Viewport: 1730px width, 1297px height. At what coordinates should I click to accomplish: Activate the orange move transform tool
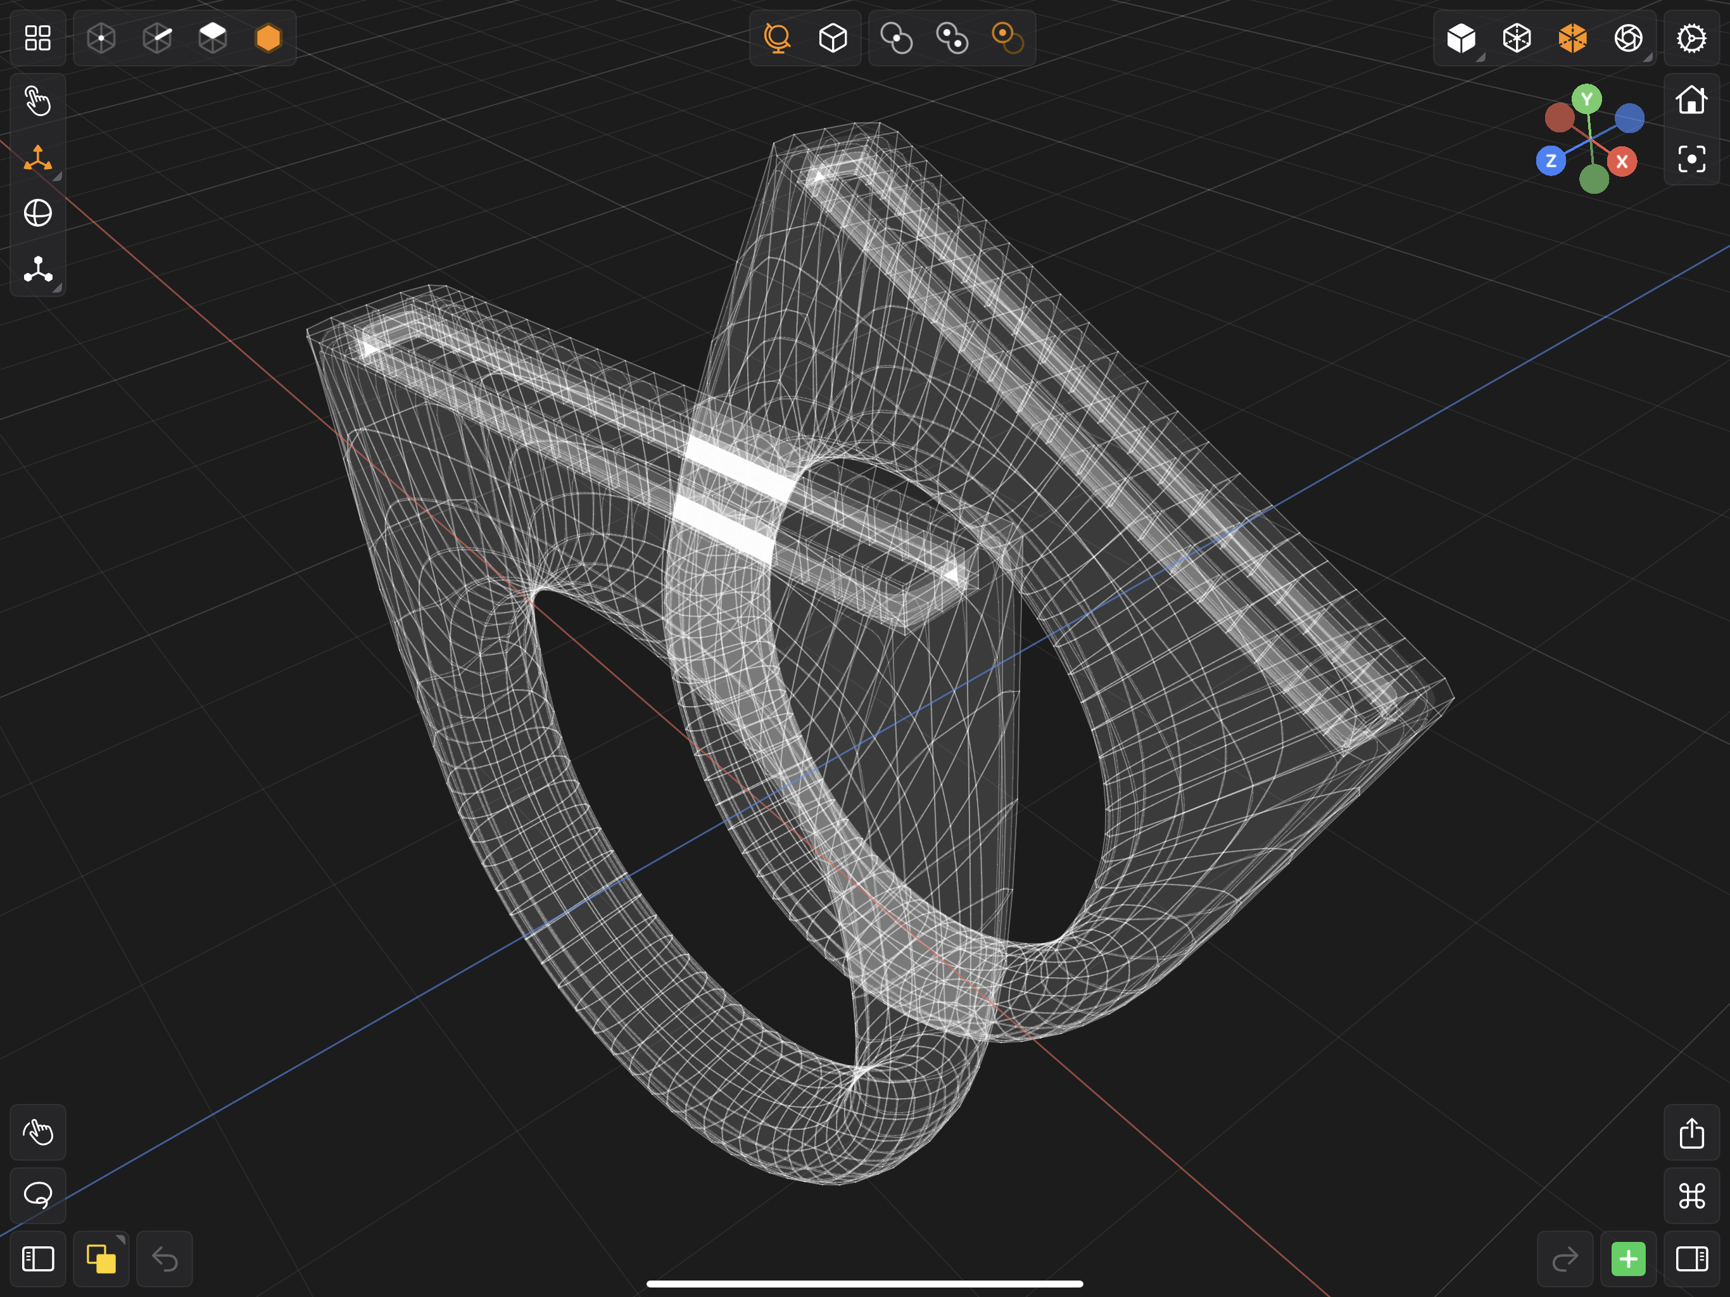pos(37,158)
